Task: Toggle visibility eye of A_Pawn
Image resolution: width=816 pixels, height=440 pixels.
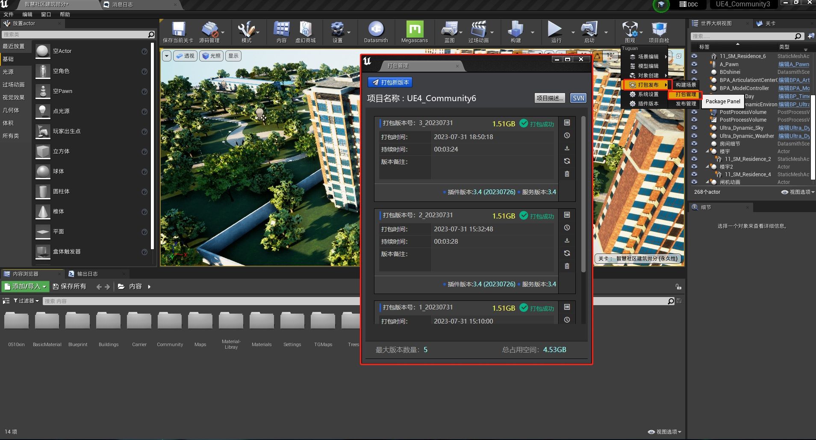Action: (x=694, y=64)
